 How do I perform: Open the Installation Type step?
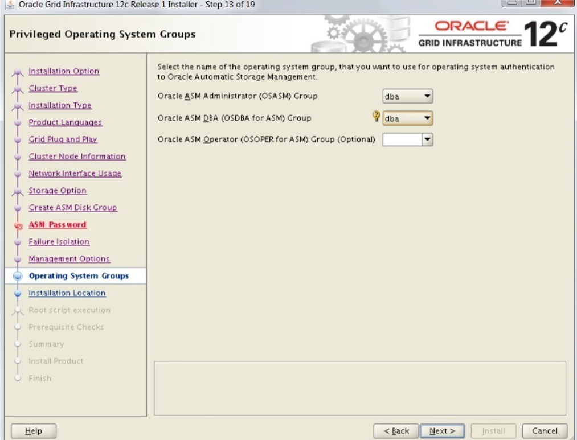pos(60,105)
